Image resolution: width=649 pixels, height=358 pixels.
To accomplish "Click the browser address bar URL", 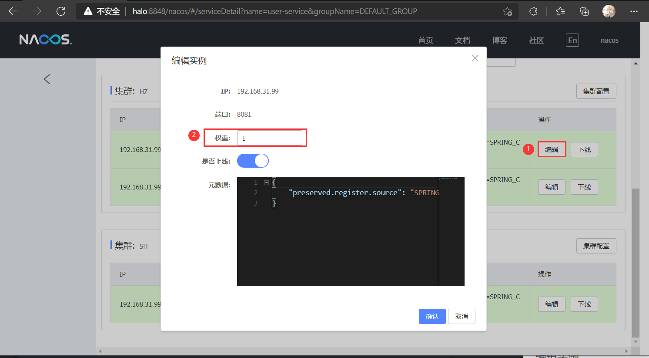I will [x=275, y=11].
